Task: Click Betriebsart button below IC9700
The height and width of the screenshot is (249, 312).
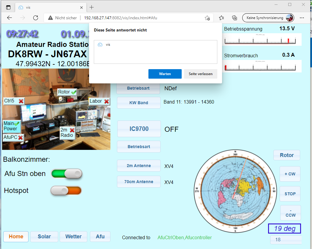Action: tap(139, 147)
